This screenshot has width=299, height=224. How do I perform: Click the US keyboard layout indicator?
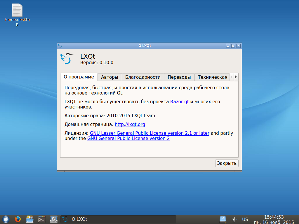[x=245, y=220]
